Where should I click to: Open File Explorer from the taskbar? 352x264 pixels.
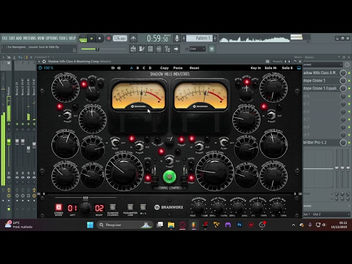click(x=171, y=225)
